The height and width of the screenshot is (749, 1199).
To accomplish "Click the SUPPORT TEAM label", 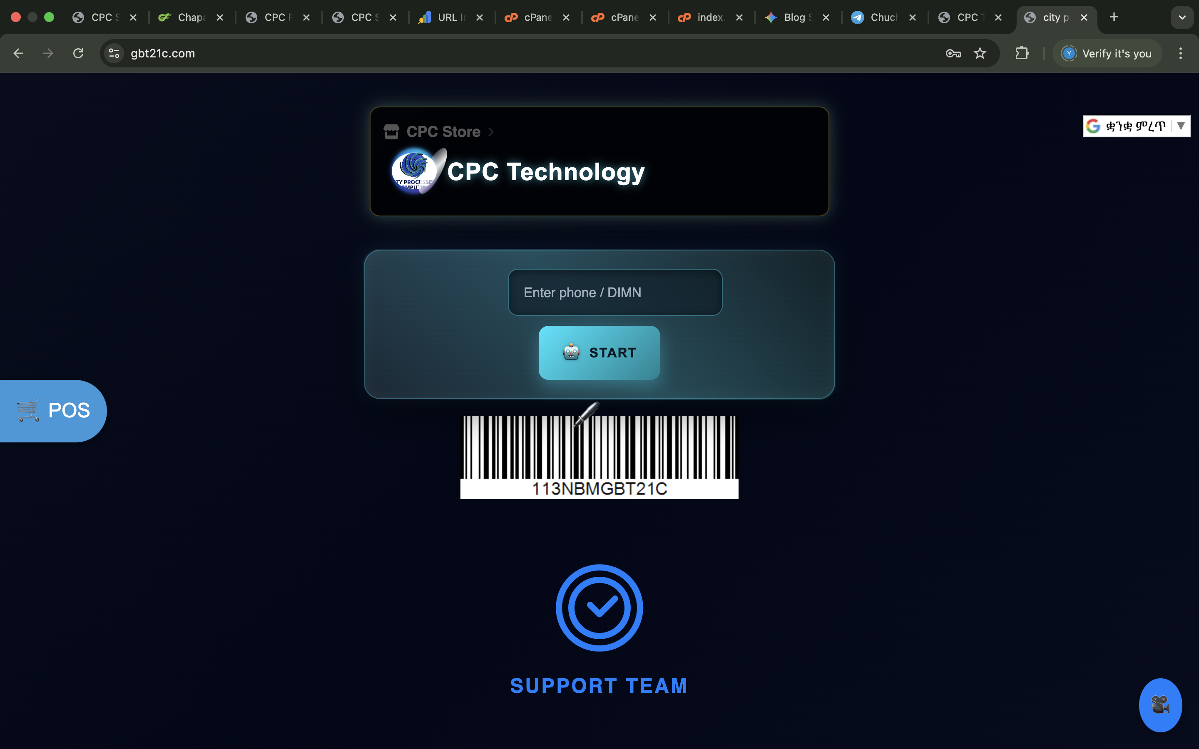I will 599,686.
